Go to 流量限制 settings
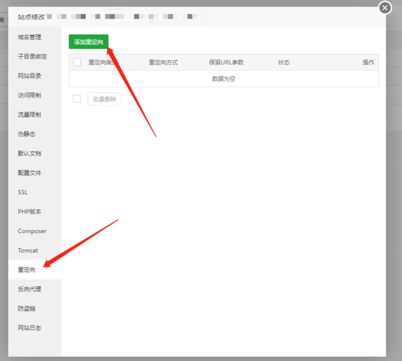The height and width of the screenshot is (361, 402). coord(29,114)
